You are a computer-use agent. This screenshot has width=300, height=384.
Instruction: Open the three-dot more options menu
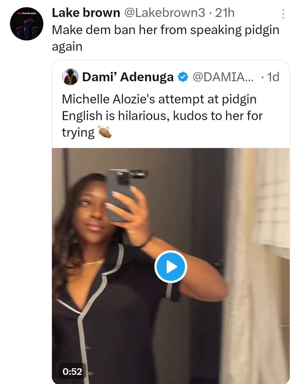pos(283,14)
